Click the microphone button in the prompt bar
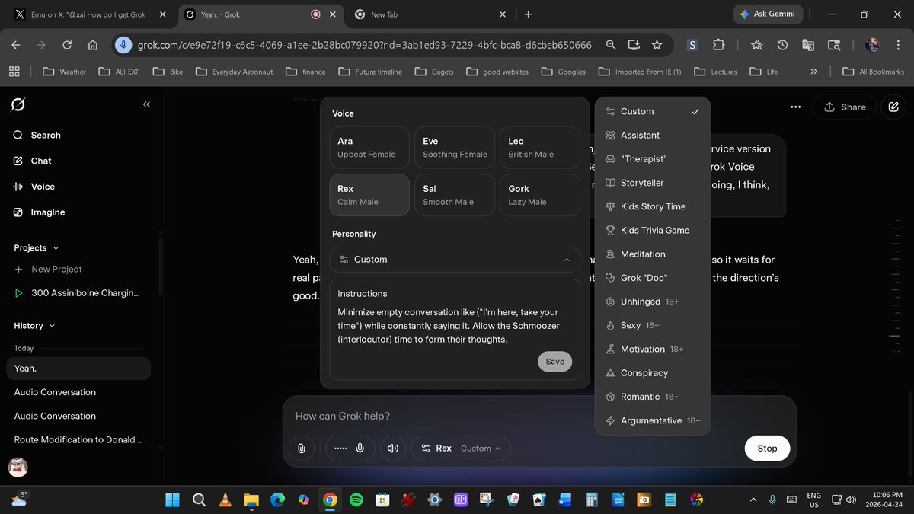Image resolution: width=914 pixels, height=514 pixels. click(360, 449)
